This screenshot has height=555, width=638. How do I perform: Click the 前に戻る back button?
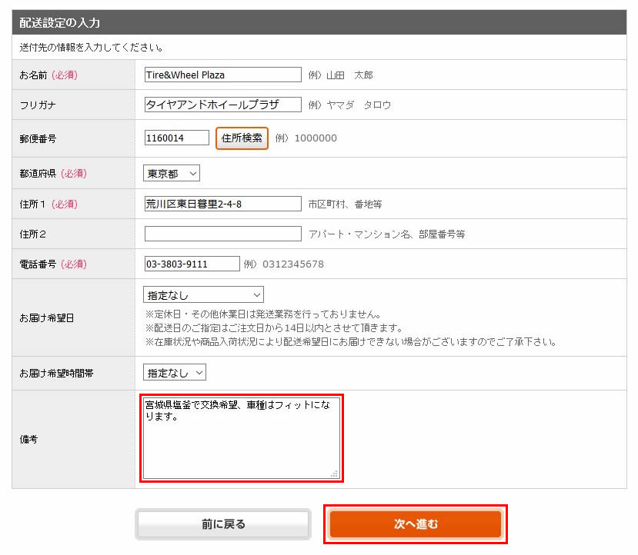coord(222,523)
